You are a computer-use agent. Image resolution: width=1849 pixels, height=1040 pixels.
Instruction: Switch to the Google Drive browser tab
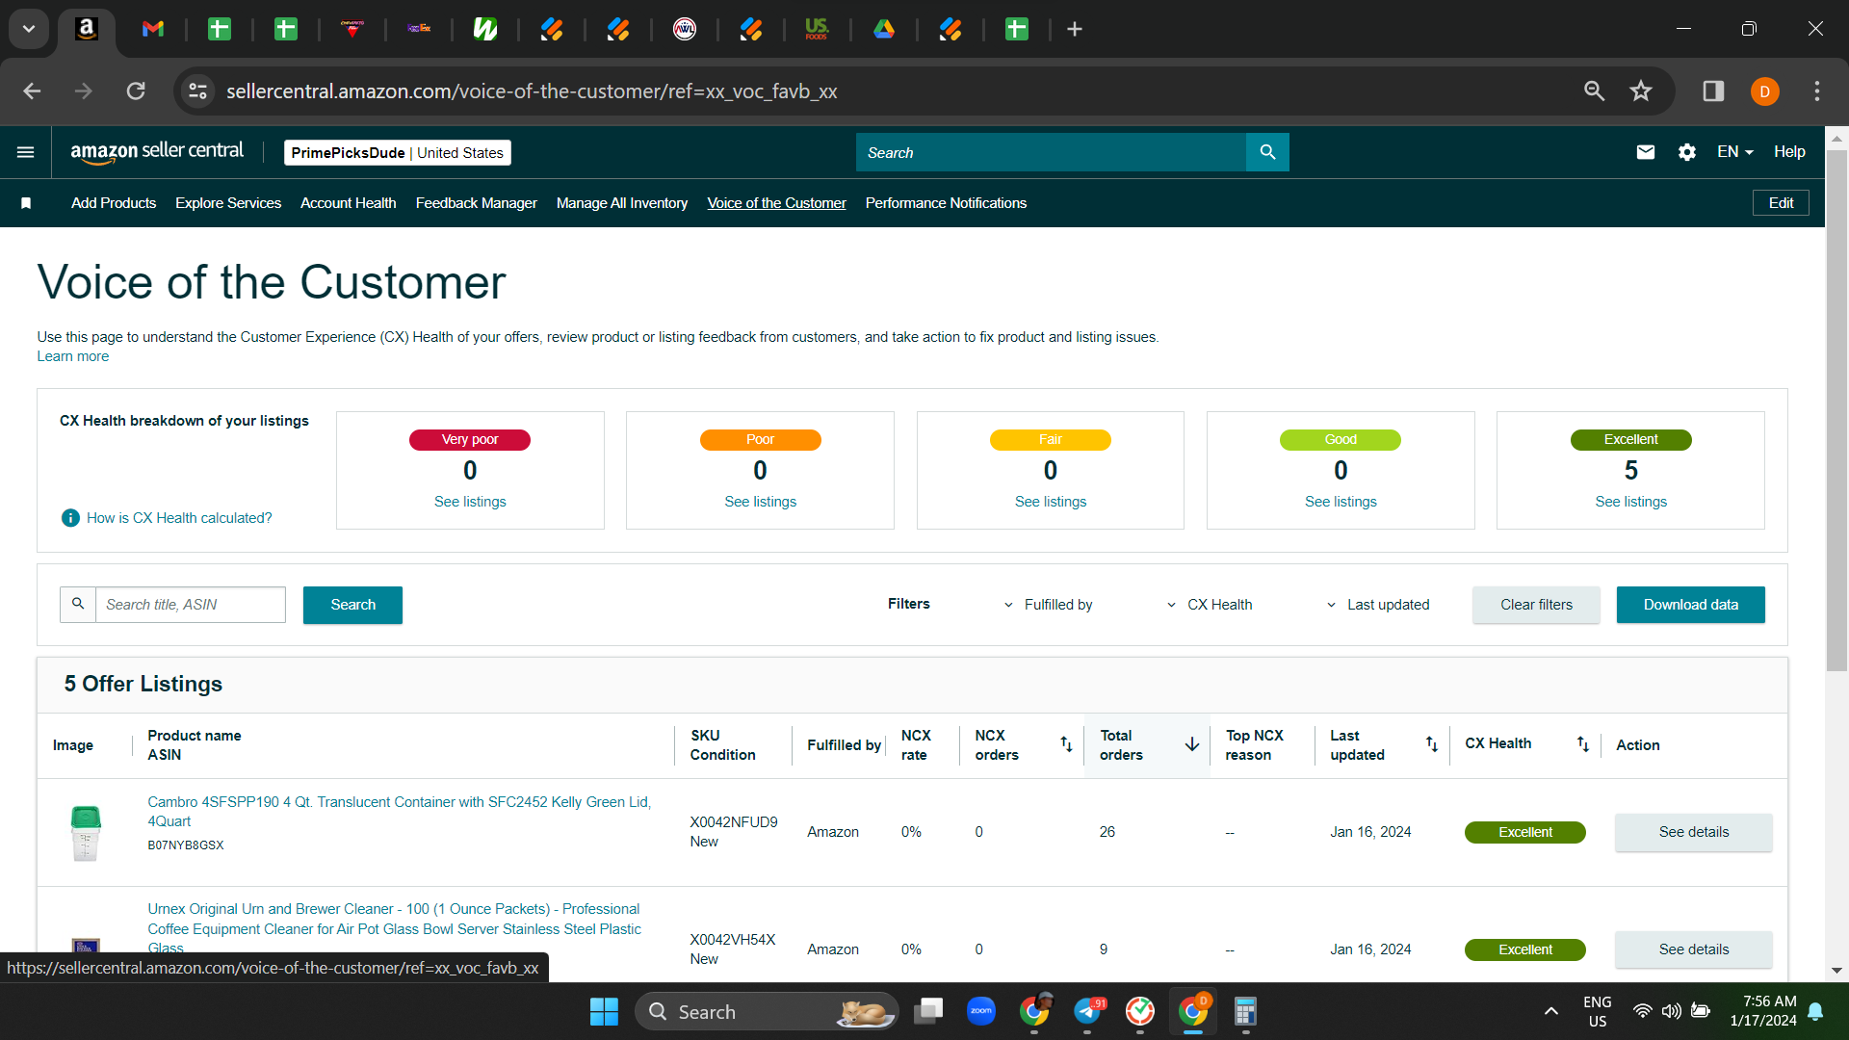pyautogui.click(x=884, y=30)
